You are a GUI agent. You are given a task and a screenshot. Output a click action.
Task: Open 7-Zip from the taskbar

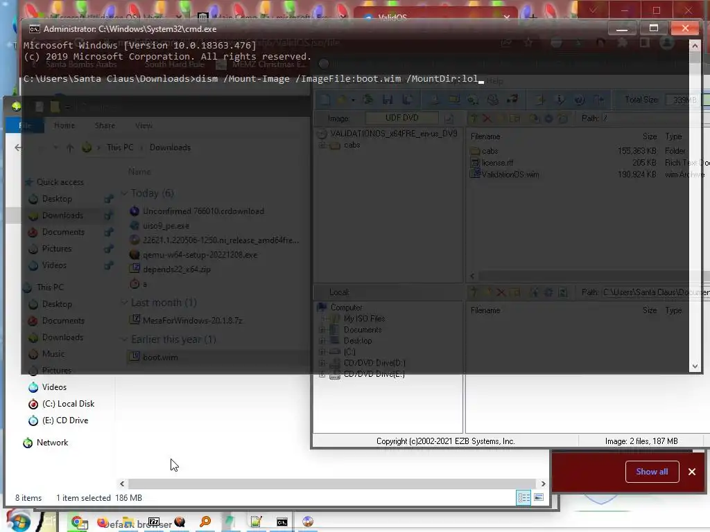tap(154, 522)
